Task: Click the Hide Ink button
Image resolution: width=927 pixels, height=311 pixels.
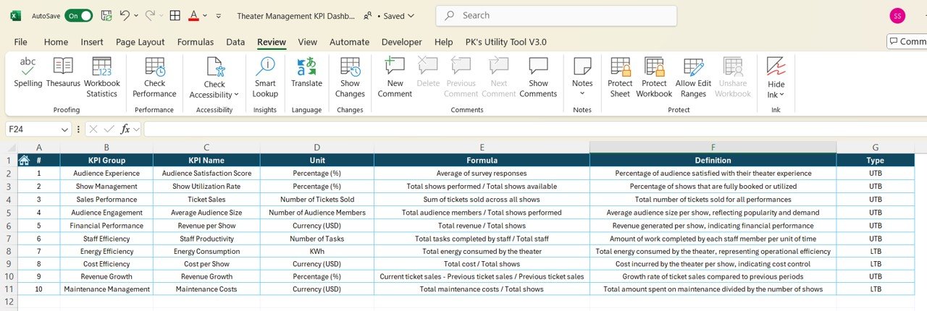Action: click(776, 78)
